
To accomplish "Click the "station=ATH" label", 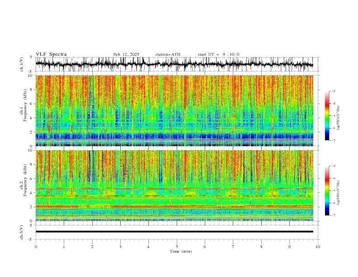I will click(x=168, y=54).
